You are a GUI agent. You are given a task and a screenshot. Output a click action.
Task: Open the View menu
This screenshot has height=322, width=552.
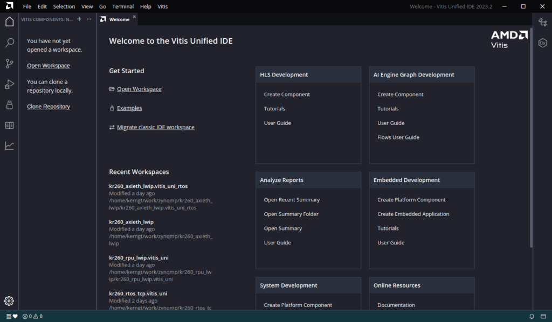pyautogui.click(x=87, y=6)
